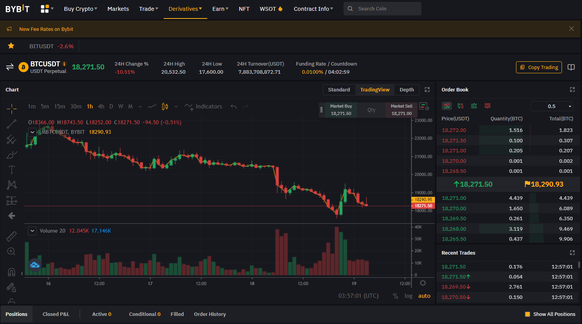The width and height of the screenshot is (582, 324).
Task: Expand the Order Book panel
Action: (572, 89)
